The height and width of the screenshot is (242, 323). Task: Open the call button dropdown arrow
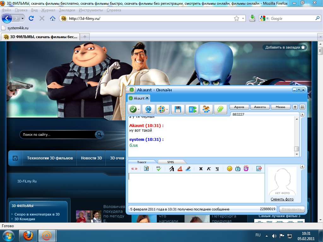click(139, 109)
